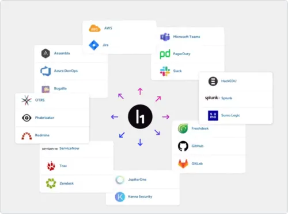288x214 pixels.
Task: Click the Microsoft Teams text
Action: 187,37
